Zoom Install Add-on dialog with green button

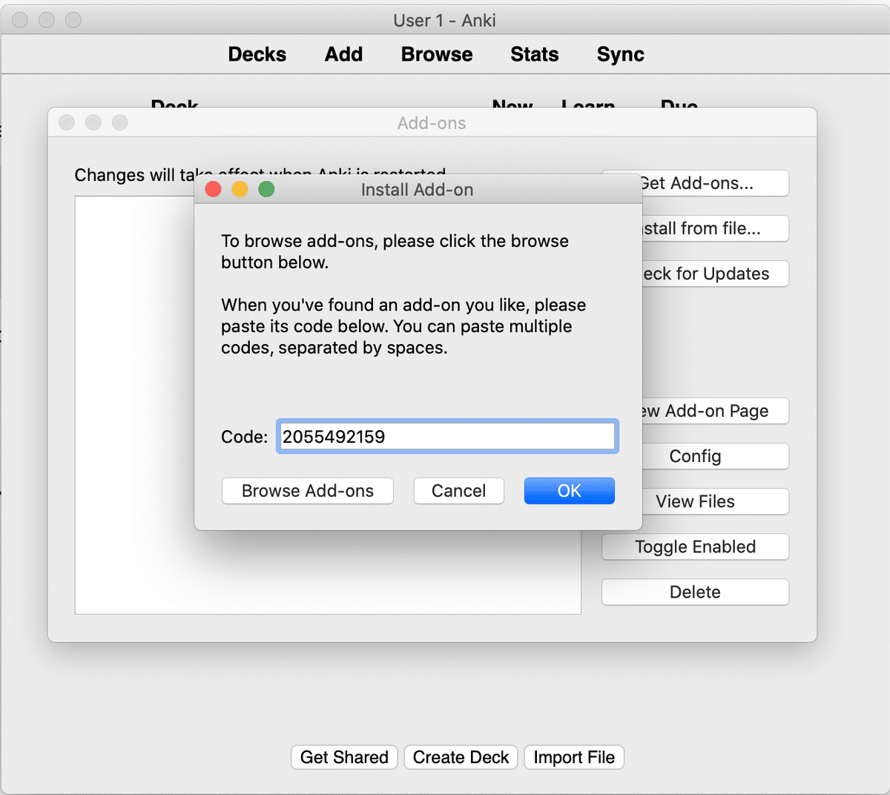click(266, 189)
